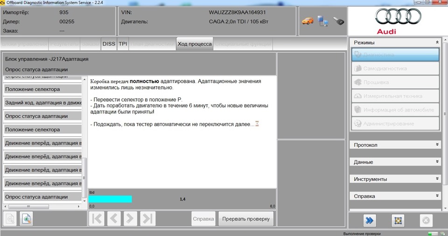Jump to last step navigation arrow
This screenshot has height=236, width=448.
point(147,219)
